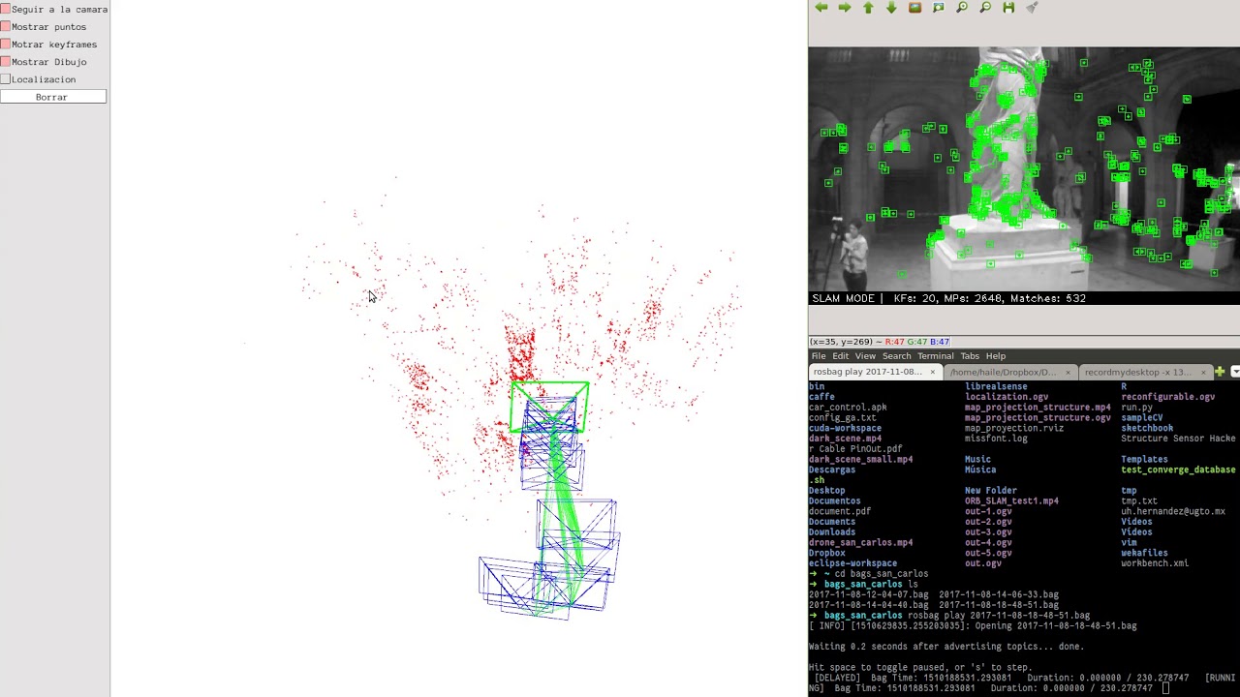Click 'map_projection_structure.mp4' in terminal listing

coord(1038,407)
